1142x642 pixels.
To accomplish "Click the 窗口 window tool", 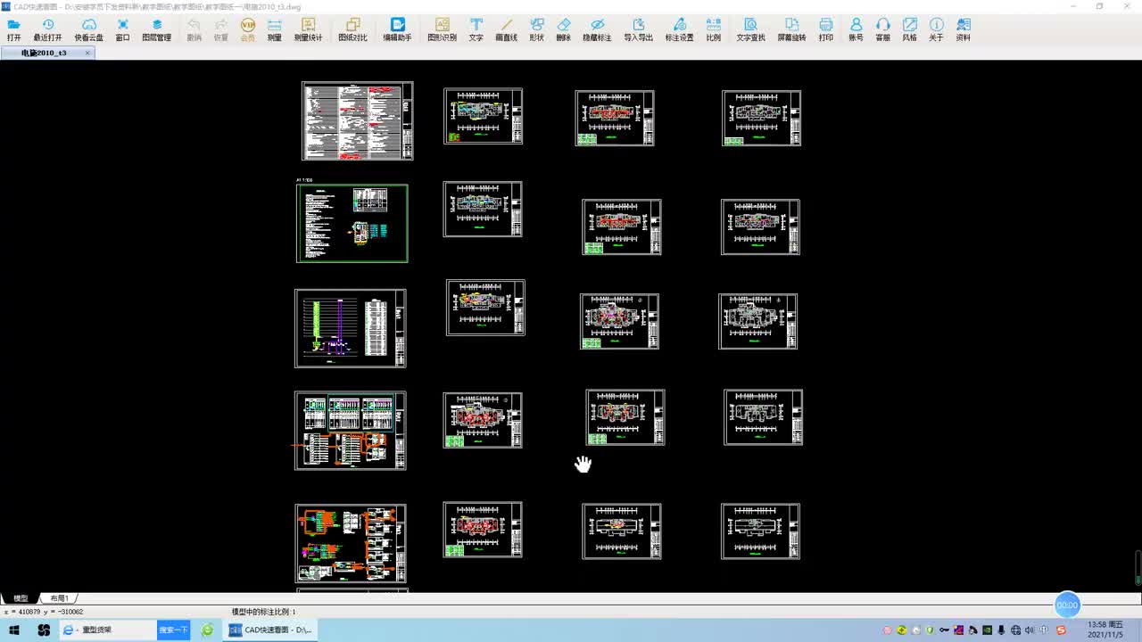I will tap(122, 29).
